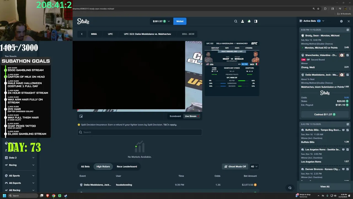Open Striking tab in fight widget
Screen dimensions: 353x199
click(x=249, y=48)
